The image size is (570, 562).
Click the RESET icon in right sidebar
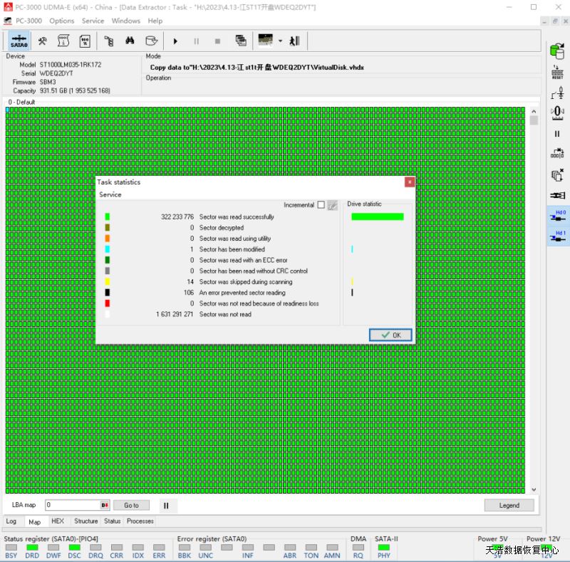pyautogui.click(x=557, y=72)
